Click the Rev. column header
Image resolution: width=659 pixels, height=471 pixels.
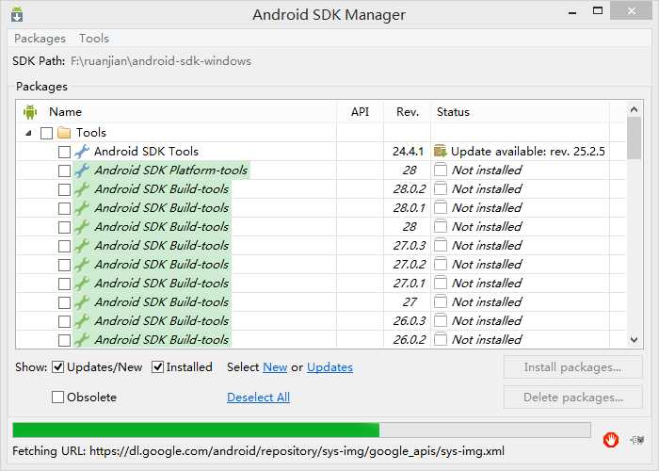pos(408,112)
